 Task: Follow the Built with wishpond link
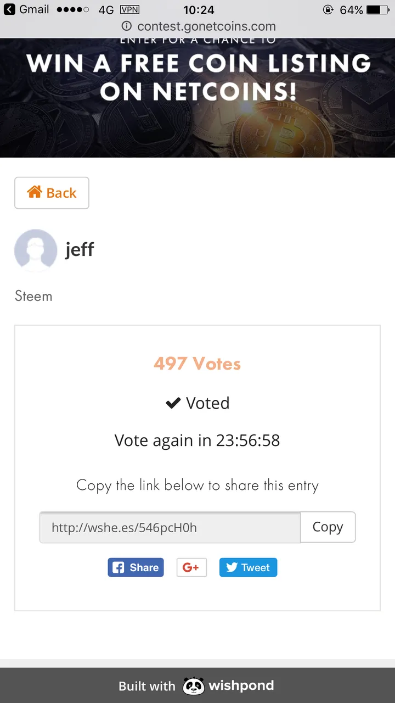point(196,686)
